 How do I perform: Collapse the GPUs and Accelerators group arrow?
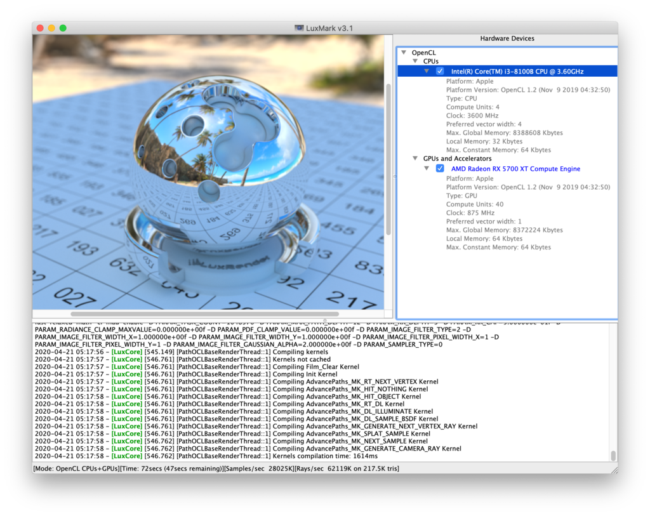[415, 158]
